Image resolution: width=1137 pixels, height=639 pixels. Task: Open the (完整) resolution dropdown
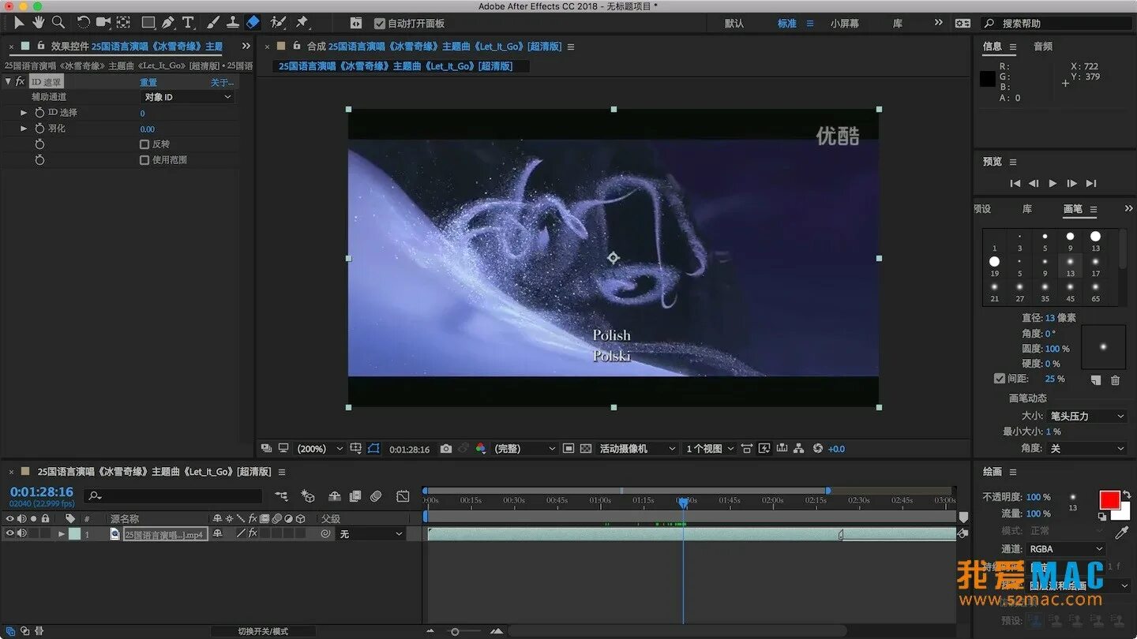525,448
